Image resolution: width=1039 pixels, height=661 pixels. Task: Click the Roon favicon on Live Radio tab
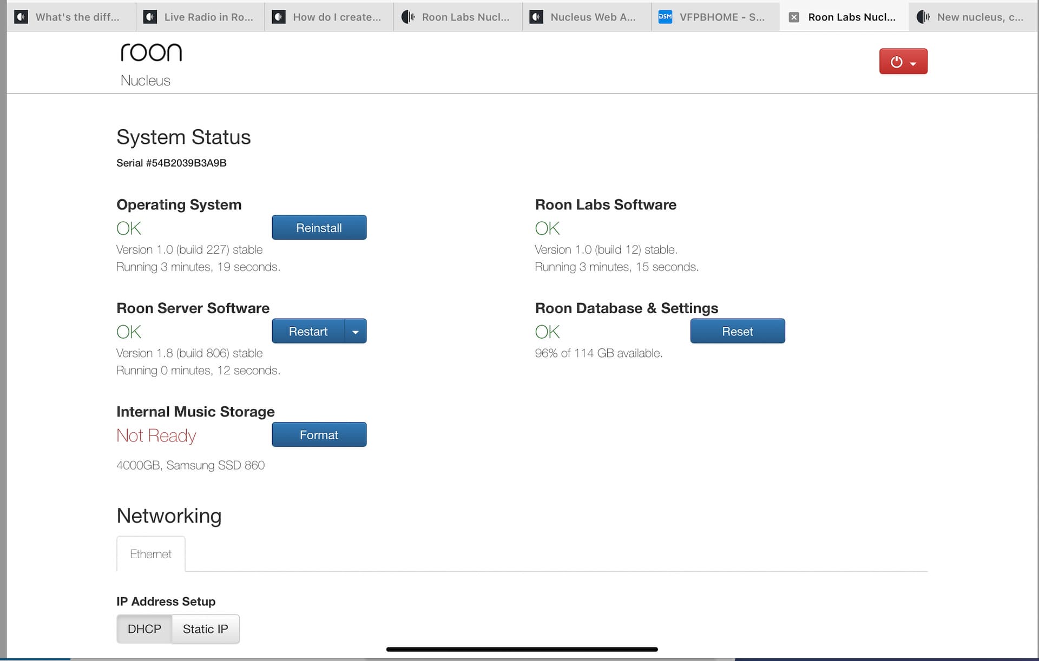click(150, 17)
